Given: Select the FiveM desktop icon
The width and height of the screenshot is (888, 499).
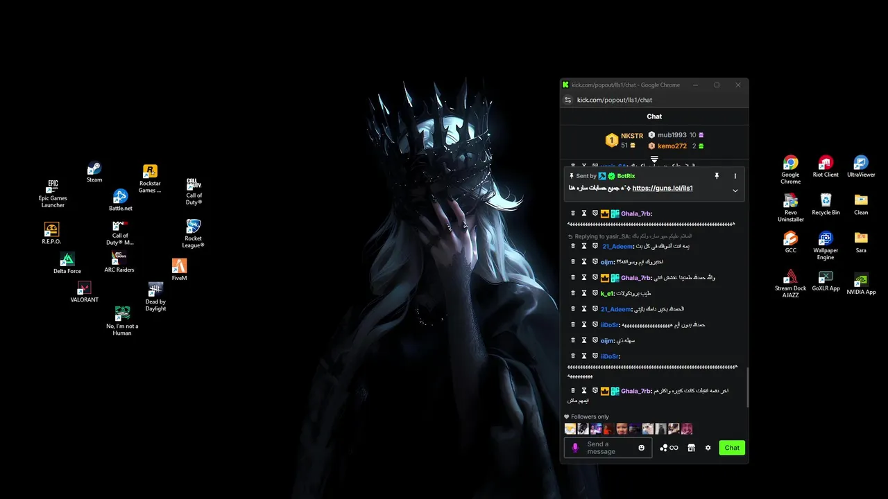Looking at the screenshot, I should (179, 270).
